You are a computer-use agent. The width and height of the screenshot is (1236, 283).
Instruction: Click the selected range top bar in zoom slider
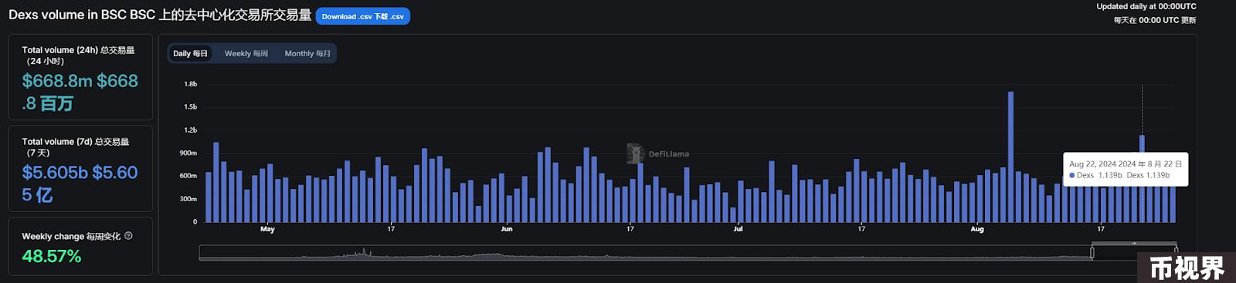(1134, 244)
